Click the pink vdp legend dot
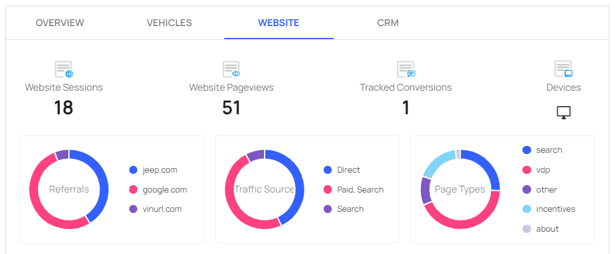615x254 pixels. pyautogui.click(x=527, y=170)
